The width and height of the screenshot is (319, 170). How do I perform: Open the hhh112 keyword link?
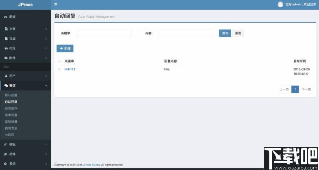point(70,69)
